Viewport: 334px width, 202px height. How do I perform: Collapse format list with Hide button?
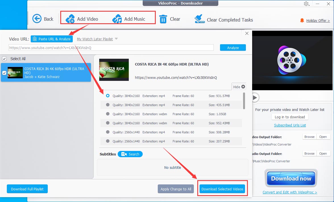point(239,87)
